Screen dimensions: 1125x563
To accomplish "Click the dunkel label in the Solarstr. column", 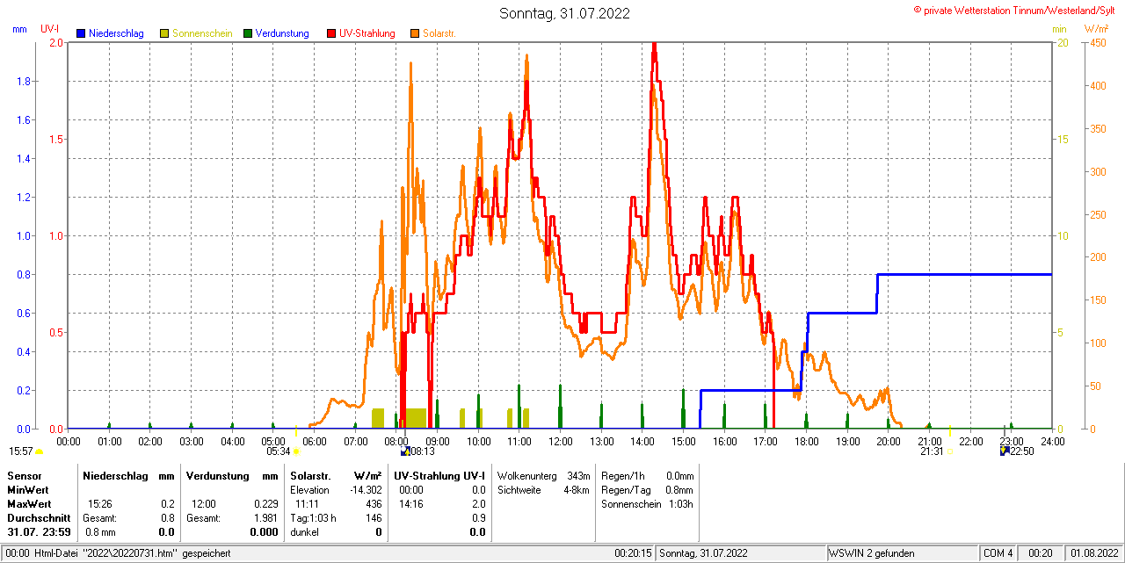I will pos(304,532).
